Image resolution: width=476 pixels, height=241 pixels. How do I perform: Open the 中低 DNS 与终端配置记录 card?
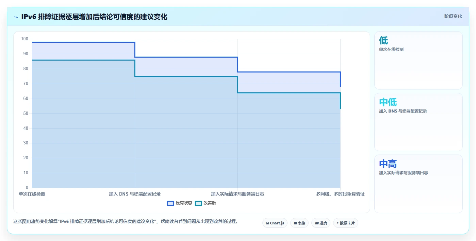418,122
